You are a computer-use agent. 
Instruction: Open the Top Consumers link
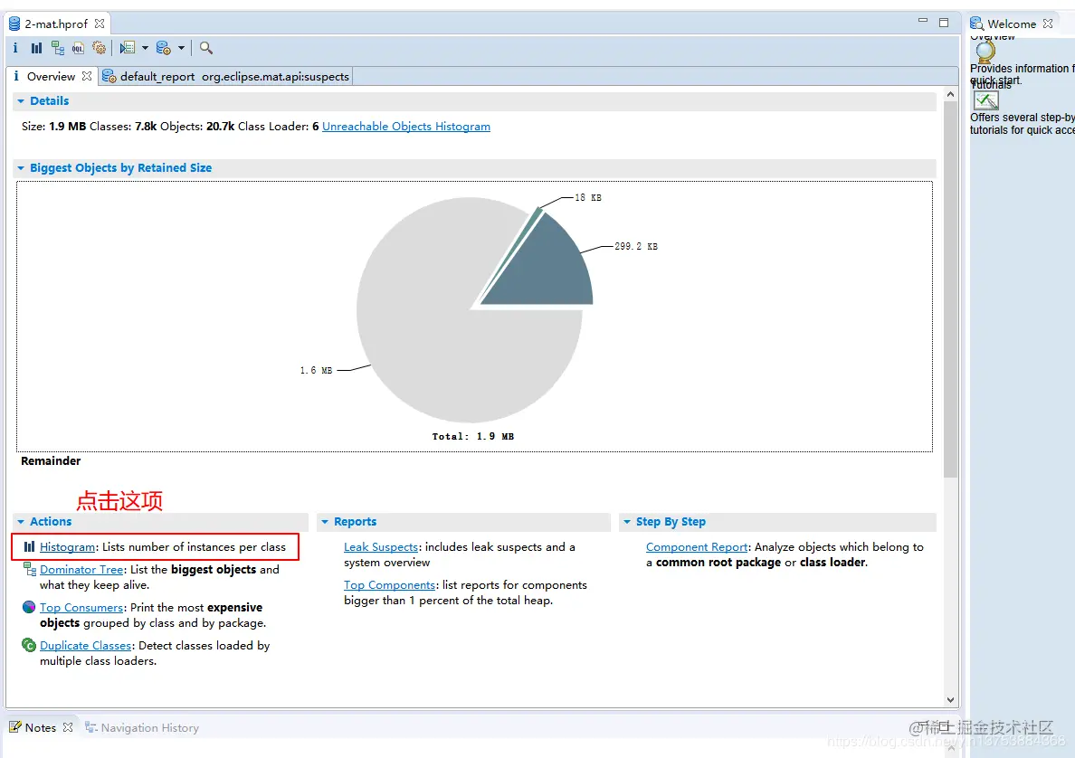81,607
